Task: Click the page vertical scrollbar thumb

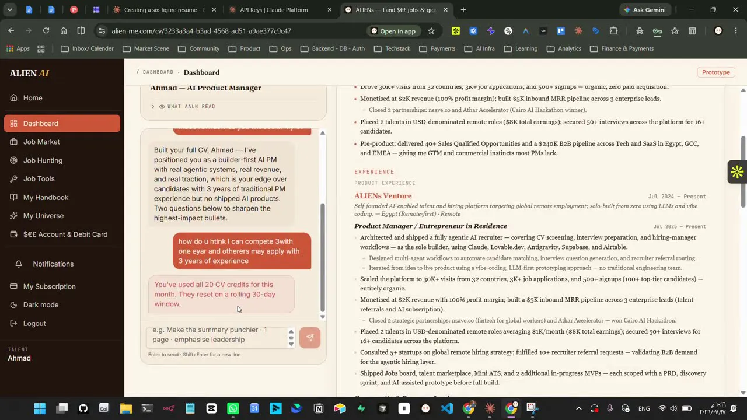Action: tap(743, 171)
